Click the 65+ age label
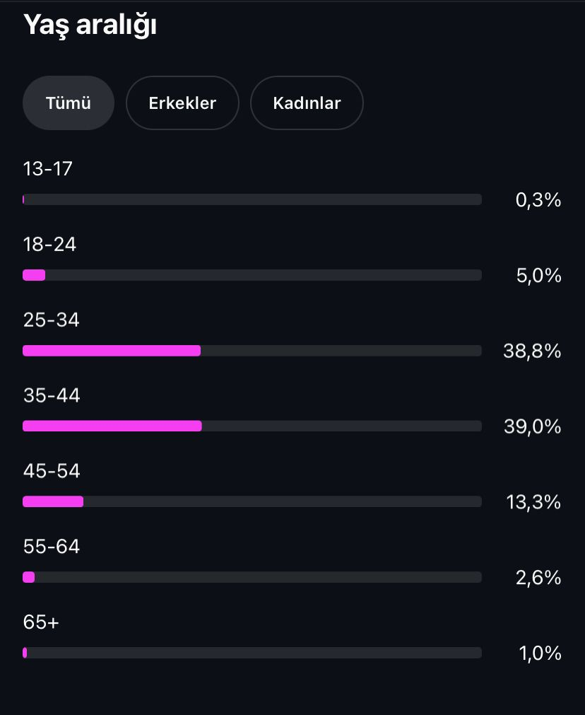Screen dimensions: 585x715 (x=41, y=622)
